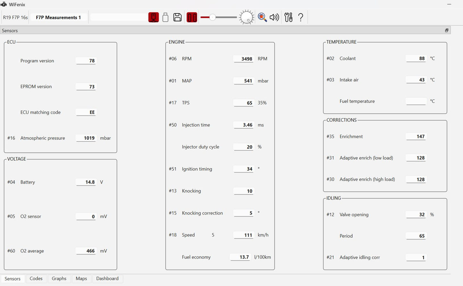
Task: Click the TPS value 65
Action: point(244,103)
